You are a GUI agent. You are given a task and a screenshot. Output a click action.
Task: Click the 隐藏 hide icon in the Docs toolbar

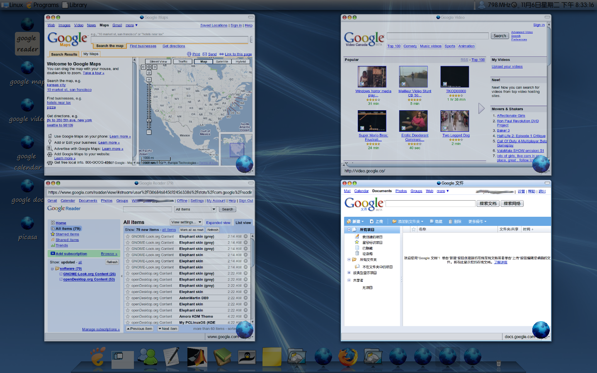(x=432, y=221)
